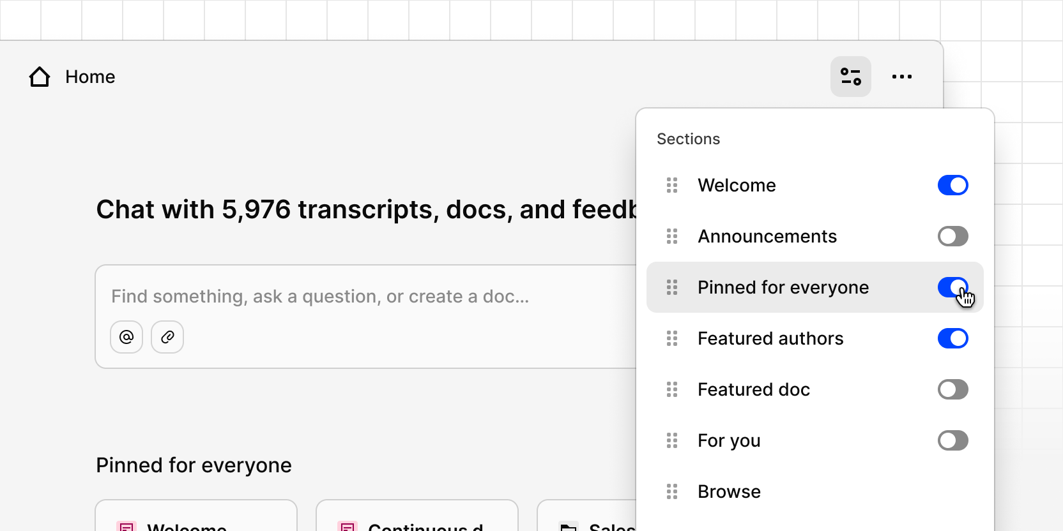Select the Featured doc menu row label
Image resolution: width=1063 pixels, height=531 pixels.
[x=754, y=389]
